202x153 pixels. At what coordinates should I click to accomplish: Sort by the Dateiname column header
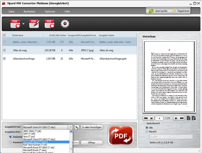point(28,35)
